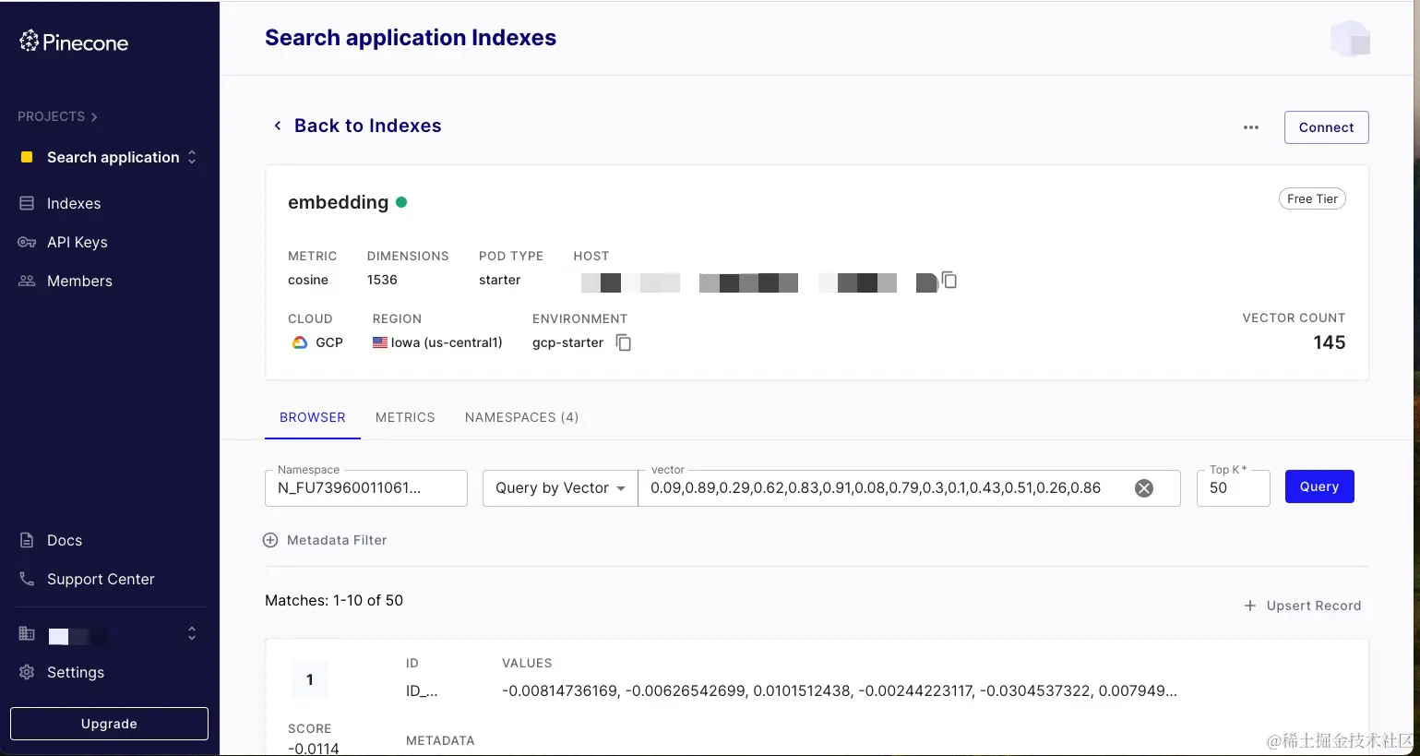Click the Pinecone logo in the sidebar
This screenshot has height=756, width=1420.
[72, 42]
